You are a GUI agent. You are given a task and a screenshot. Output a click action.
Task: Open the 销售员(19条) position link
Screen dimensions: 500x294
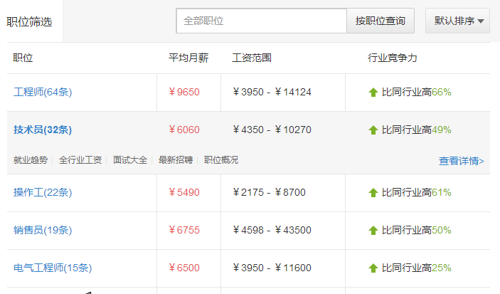[x=43, y=230]
